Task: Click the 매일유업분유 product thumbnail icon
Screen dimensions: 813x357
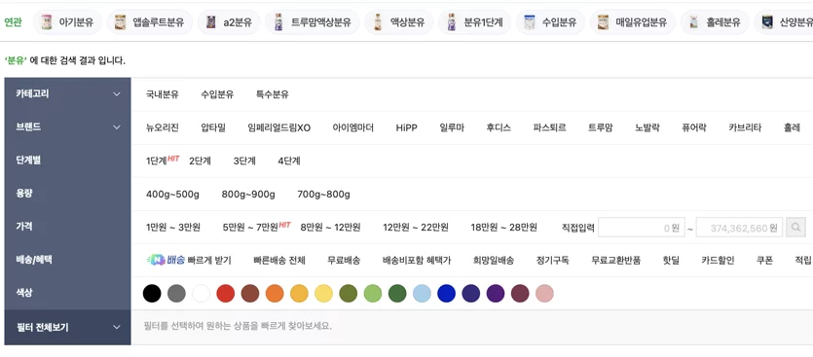Action: 603,22
